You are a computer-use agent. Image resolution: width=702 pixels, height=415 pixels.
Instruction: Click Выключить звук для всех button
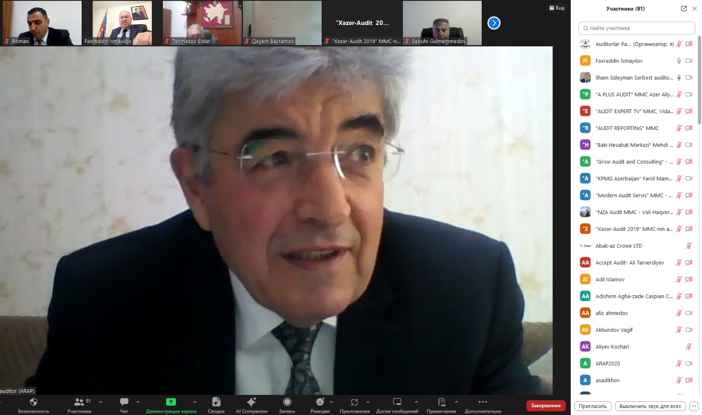(x=650, y=406)
